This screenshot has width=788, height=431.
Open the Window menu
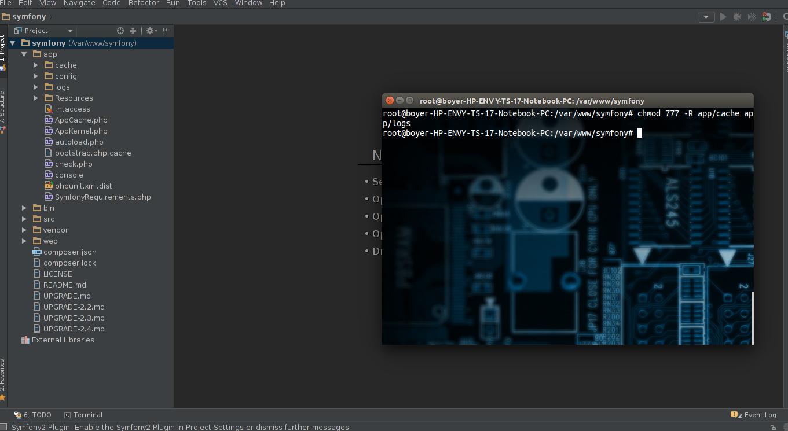(x=248, y=3)
